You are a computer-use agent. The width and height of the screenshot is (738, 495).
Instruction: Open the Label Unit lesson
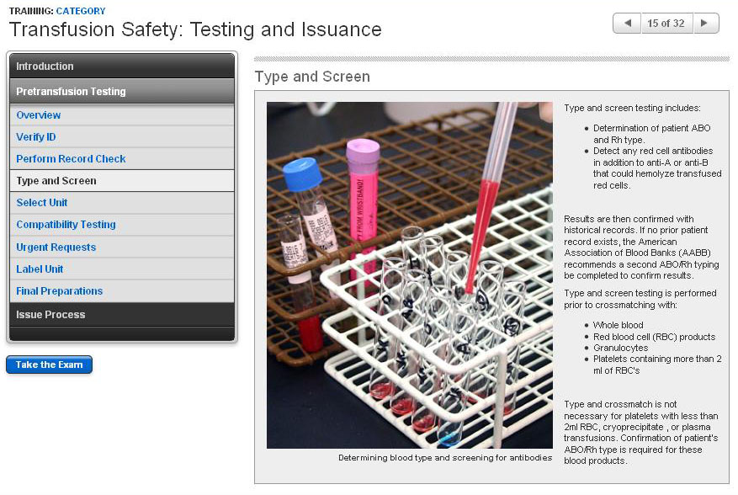click(40, 269)
